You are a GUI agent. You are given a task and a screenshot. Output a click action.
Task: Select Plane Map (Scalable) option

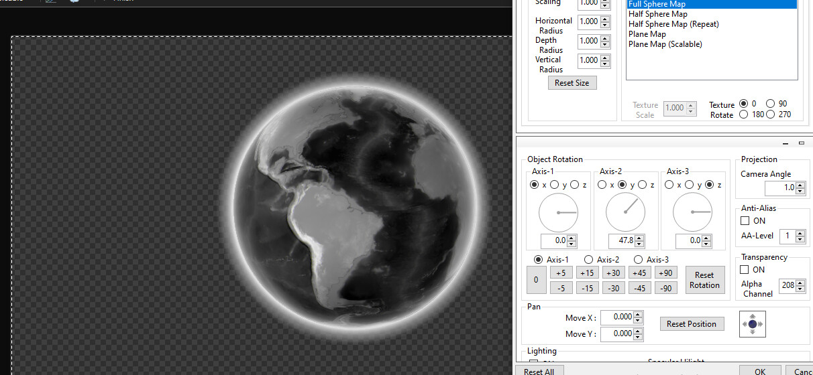pos(665,44)
